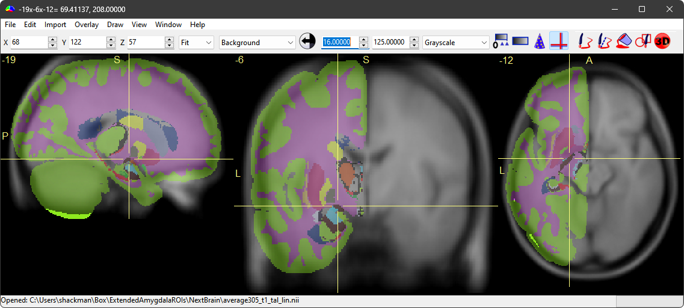The width and height of the screenshot is (684, 308).
Task: Open the Overlay menu
Action: point(87,25)
